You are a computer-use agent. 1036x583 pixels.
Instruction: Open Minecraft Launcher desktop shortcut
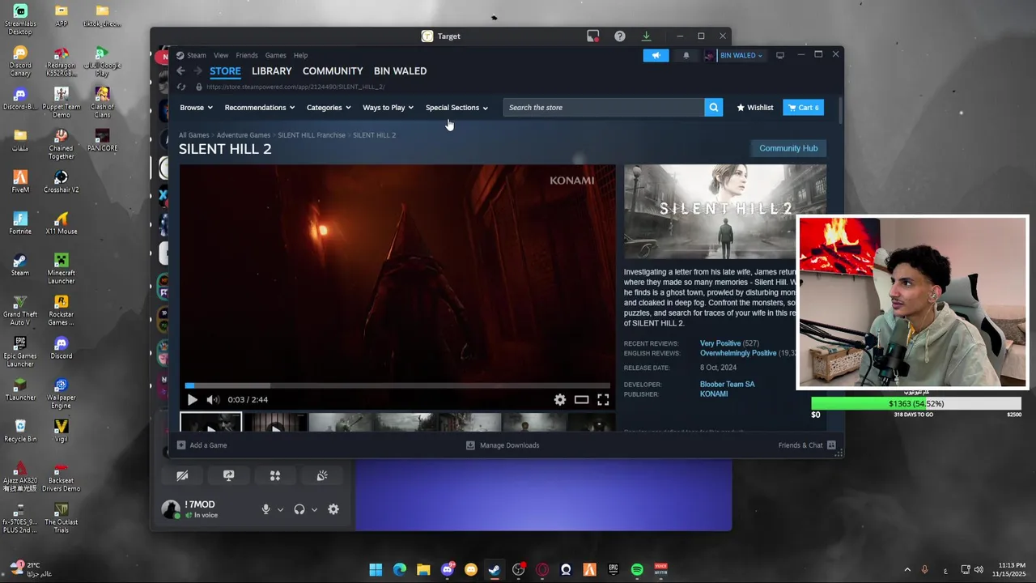61,269
